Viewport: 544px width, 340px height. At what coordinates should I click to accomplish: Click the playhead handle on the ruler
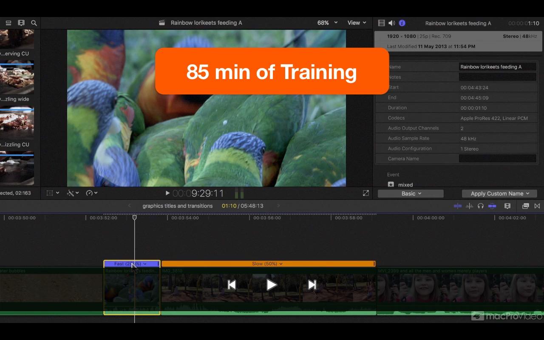[x=134, y=218]
